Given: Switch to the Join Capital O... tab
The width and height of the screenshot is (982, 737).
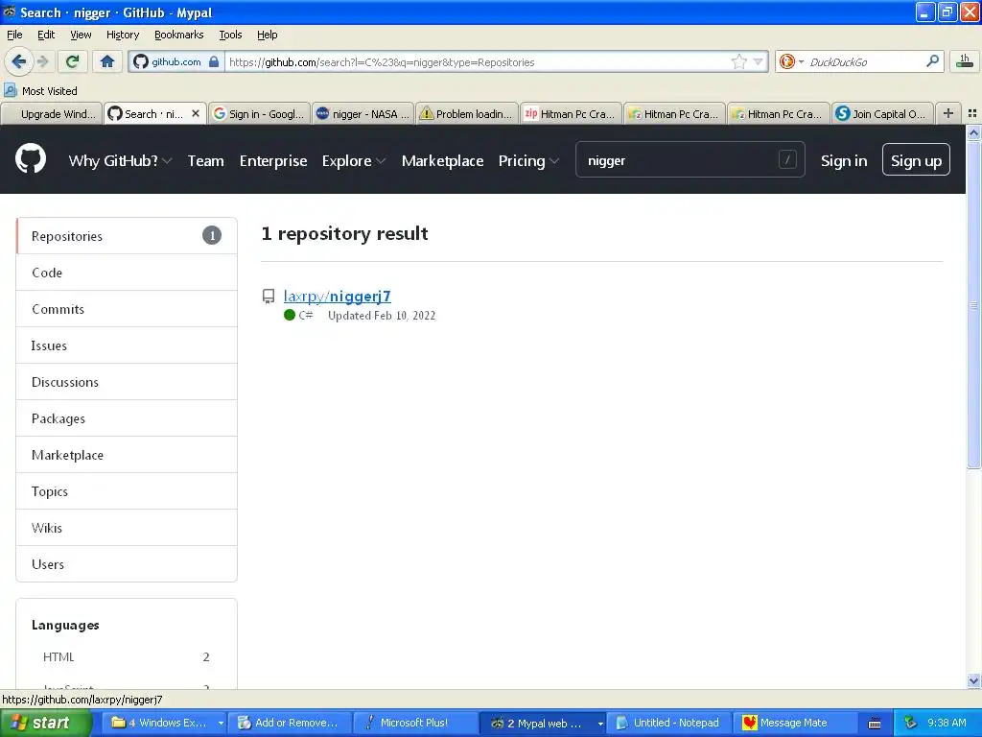Looking at the screenshot, I should 882,114.
